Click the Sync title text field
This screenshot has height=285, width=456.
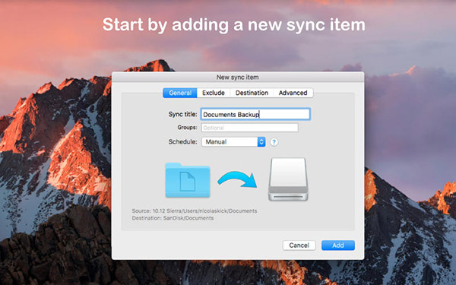255,114
